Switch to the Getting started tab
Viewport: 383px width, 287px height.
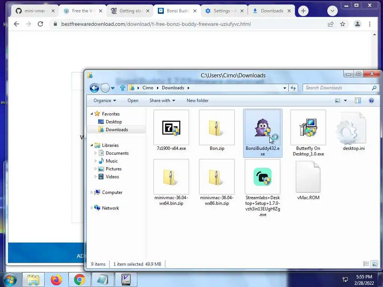[130, 11]
